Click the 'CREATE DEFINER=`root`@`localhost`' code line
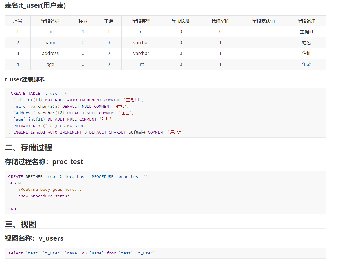The width and height of the screenshot is (340, 264). [x=78, y=176]
